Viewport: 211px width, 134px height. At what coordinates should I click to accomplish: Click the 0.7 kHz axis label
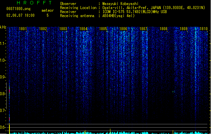click(x=3, y=111)
